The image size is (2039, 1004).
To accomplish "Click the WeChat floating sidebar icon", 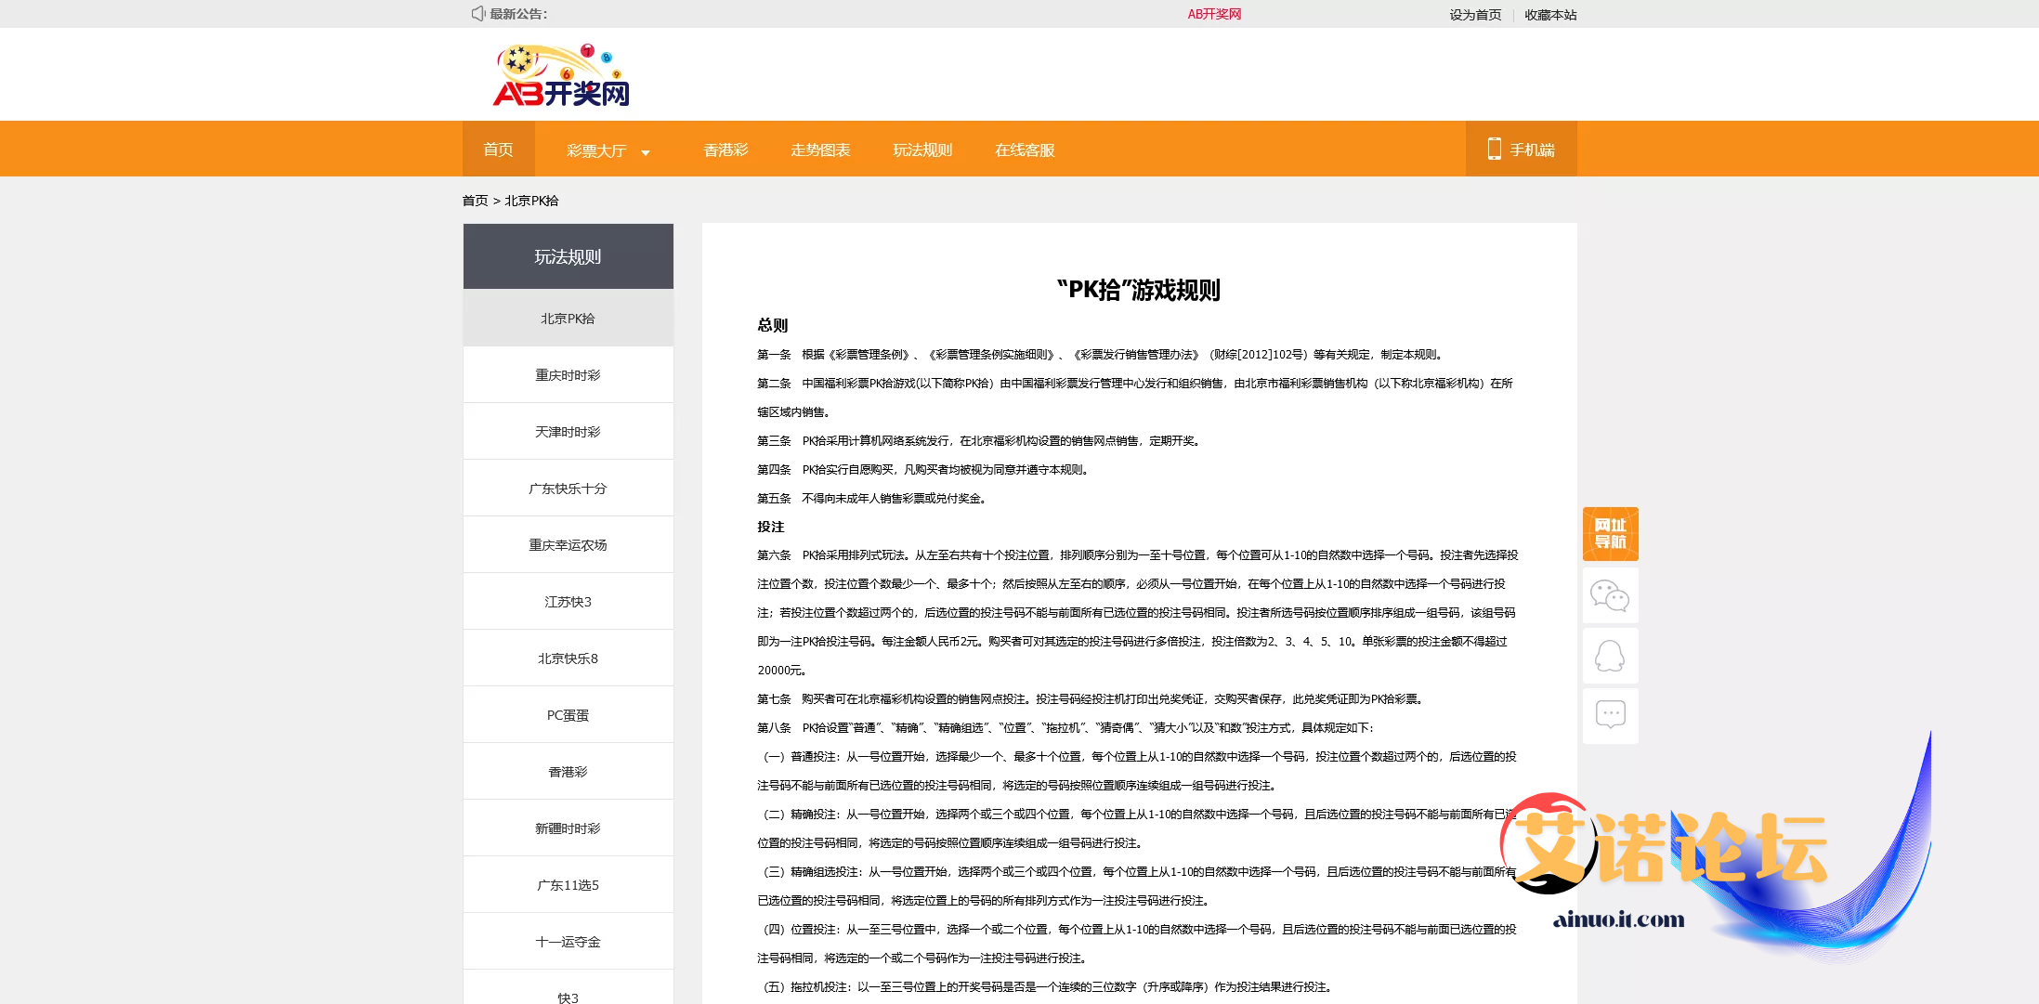I will pos(1610,595).
